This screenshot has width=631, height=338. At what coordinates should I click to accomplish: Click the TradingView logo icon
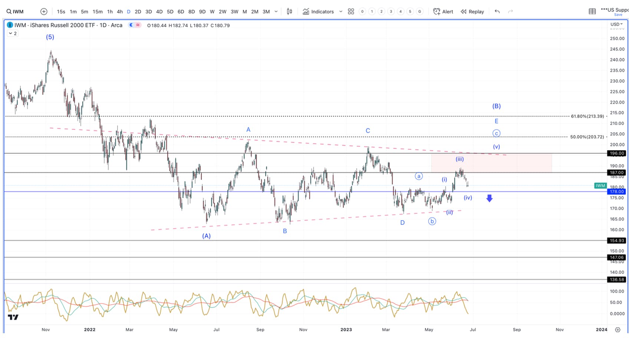coord(13,317)
